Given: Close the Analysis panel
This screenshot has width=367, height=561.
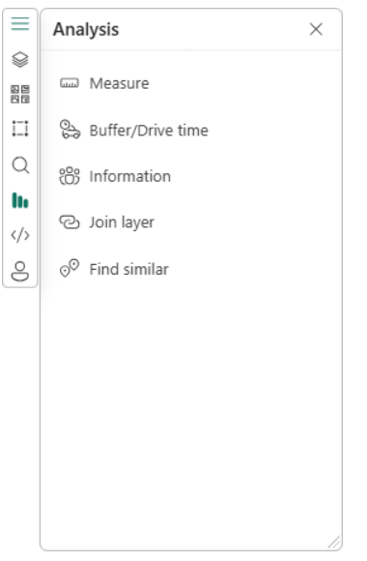Looking at the screenshot, I should (316, 29).
